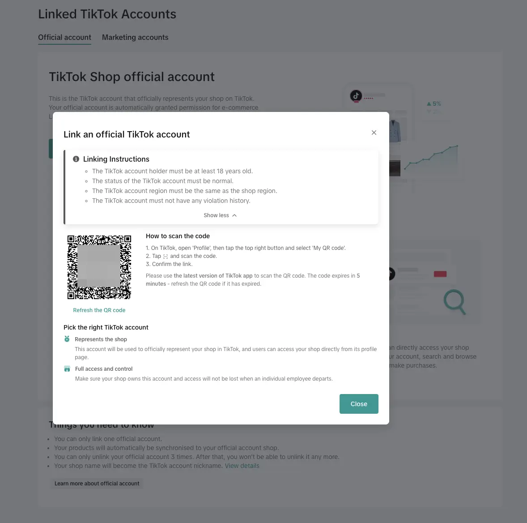The image size is (527, 523).
Task: Click the bullet beside account region rule
Action: (88, 191)
